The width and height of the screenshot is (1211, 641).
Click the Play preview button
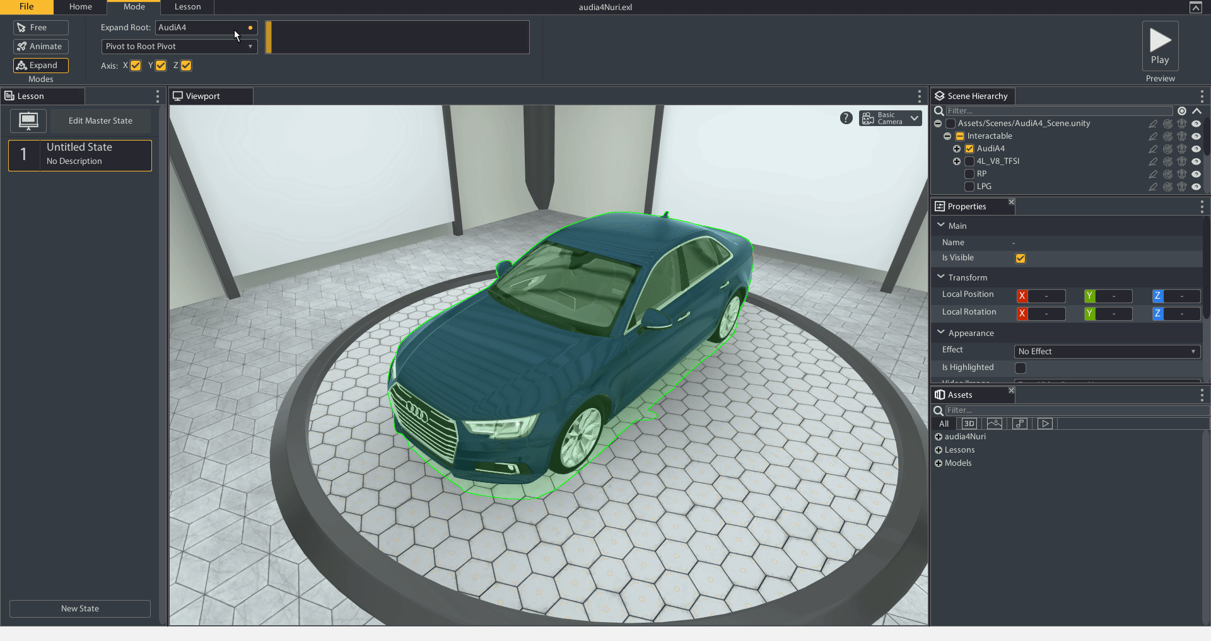pyautogui.click(x=1160, y=46)
